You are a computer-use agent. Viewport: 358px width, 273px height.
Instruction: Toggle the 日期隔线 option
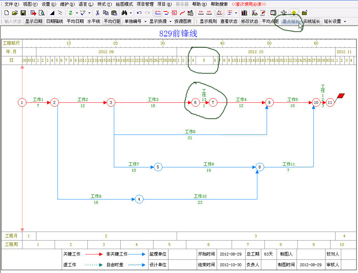tap(55, 21)
